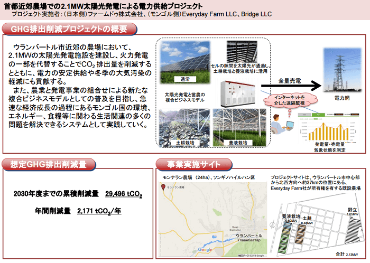The width and height of the screenshot is (370, 263).
Task: Click the orange power generation bar chart
Action: (x=328, y=132)
